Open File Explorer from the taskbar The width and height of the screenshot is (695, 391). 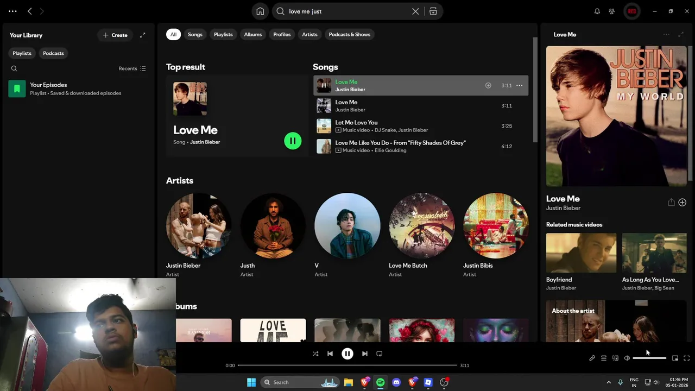(x=349, y=382)
